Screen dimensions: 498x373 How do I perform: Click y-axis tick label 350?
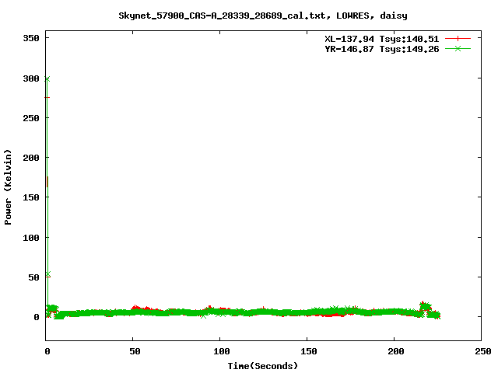tap(31, 38)
